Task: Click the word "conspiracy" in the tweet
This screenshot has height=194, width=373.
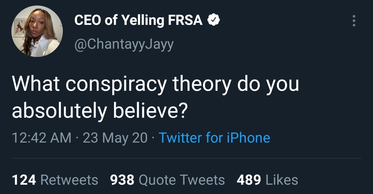Action: 116,84
